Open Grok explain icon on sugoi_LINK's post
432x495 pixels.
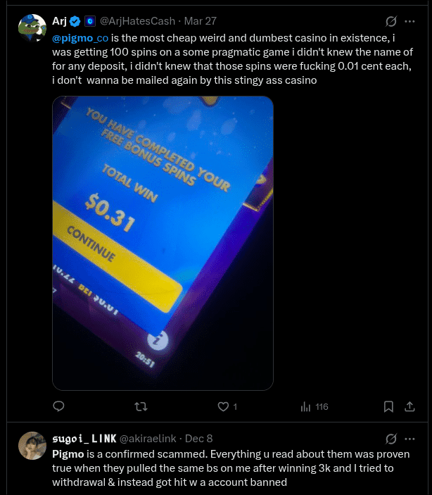[x=391, y=439]
